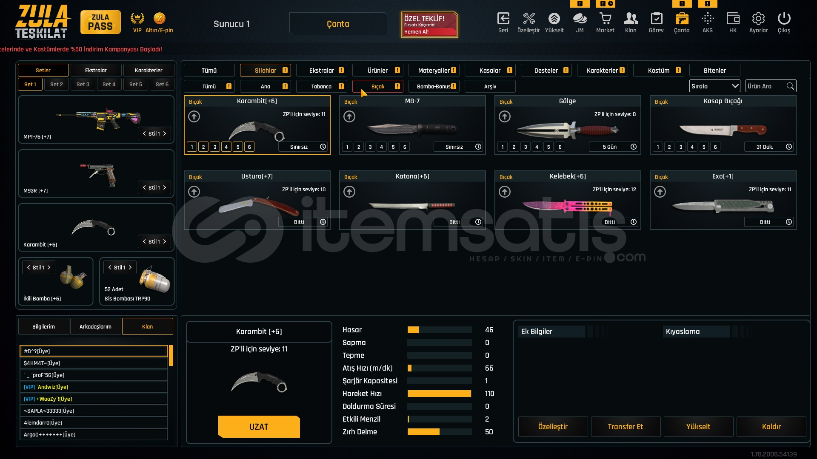Select Set 3 tab

83,84
